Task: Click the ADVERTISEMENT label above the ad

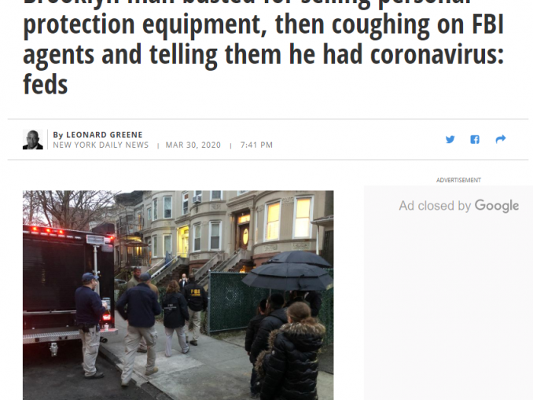Action: (x=458, y=180)
